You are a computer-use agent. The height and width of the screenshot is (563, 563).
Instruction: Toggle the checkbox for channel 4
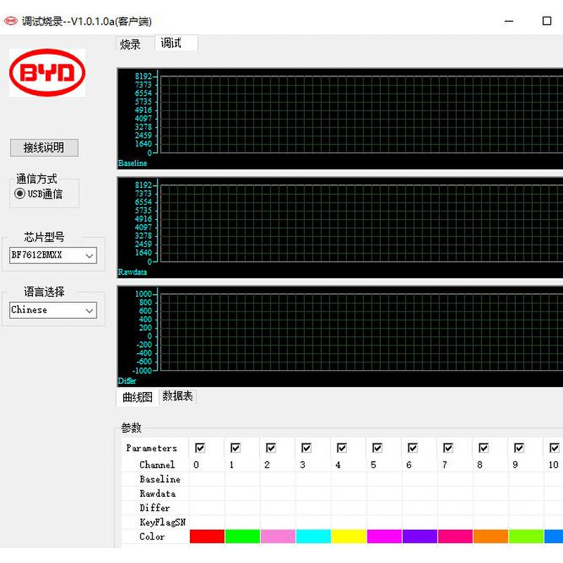point(342,448)
